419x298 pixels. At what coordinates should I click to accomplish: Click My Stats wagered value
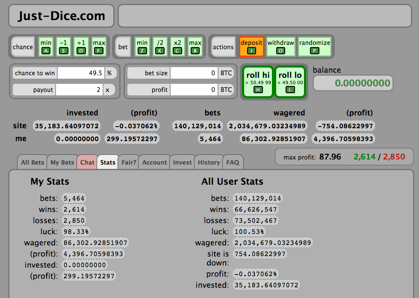click(95, 243)
